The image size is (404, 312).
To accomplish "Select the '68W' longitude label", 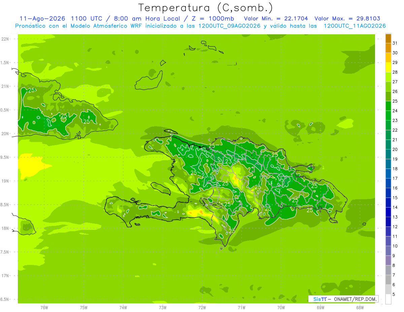I will click(360, 308).
